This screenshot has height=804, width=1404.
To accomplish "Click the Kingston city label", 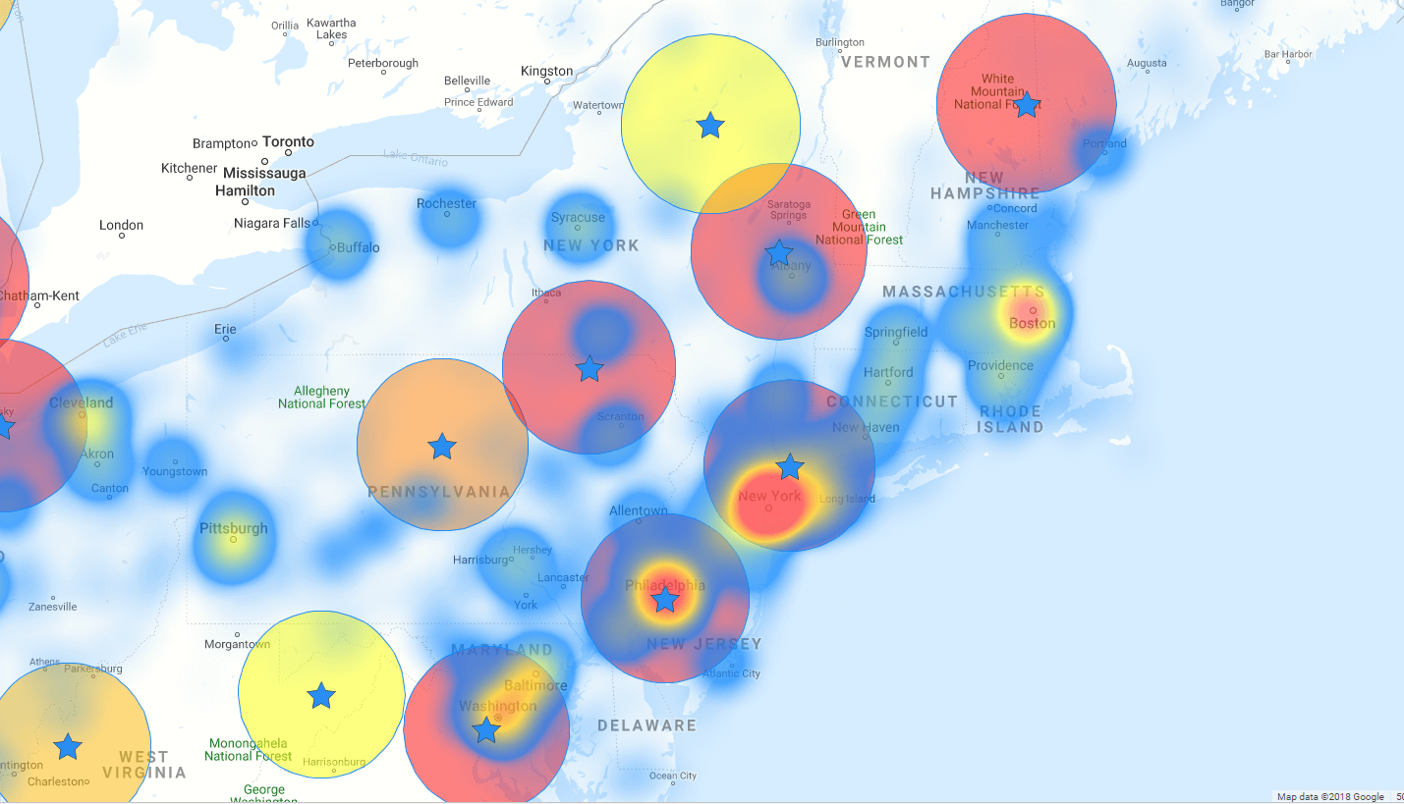I will tap(546, 71).
